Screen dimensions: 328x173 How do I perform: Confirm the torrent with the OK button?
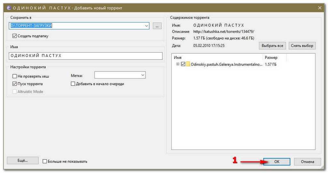[x=277, y=162]
